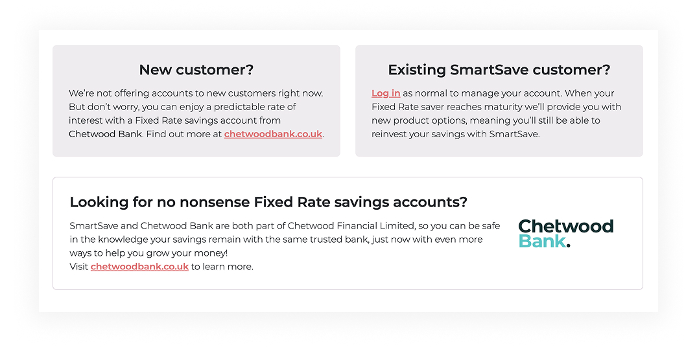Open the "Log in" link

click(x=386, y=93)
